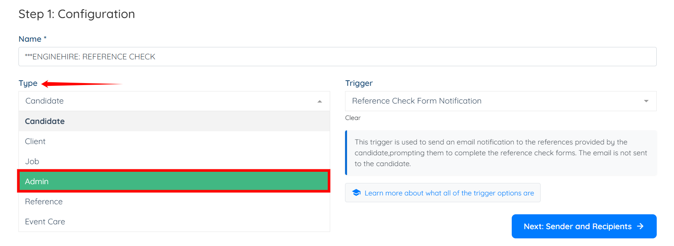Open Learn more about trigger options link

449,193
